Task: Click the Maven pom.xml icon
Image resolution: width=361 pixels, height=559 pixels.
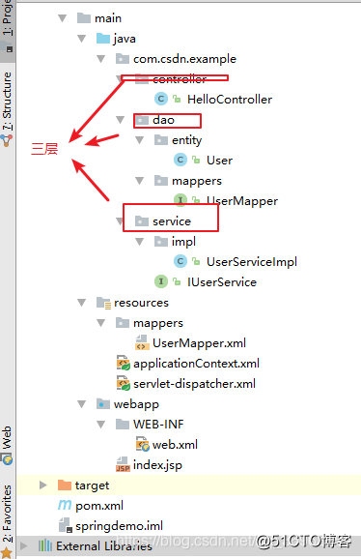Action: point(65,505)
